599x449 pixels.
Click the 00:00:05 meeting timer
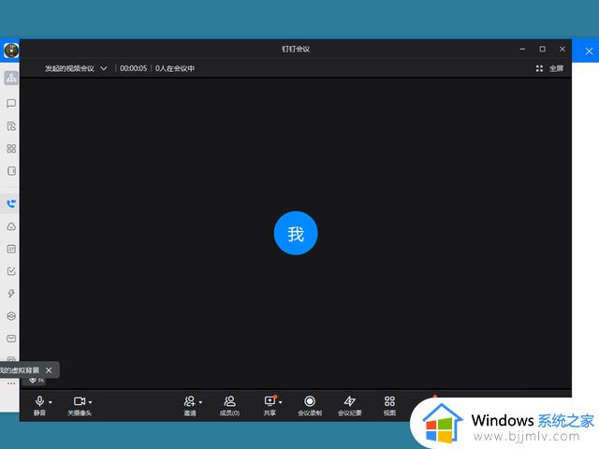click(133, 68)
